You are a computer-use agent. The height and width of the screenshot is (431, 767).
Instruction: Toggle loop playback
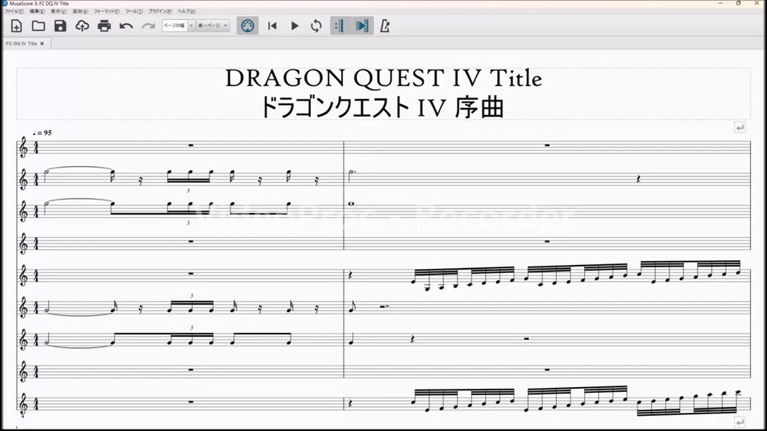point(316,26)
